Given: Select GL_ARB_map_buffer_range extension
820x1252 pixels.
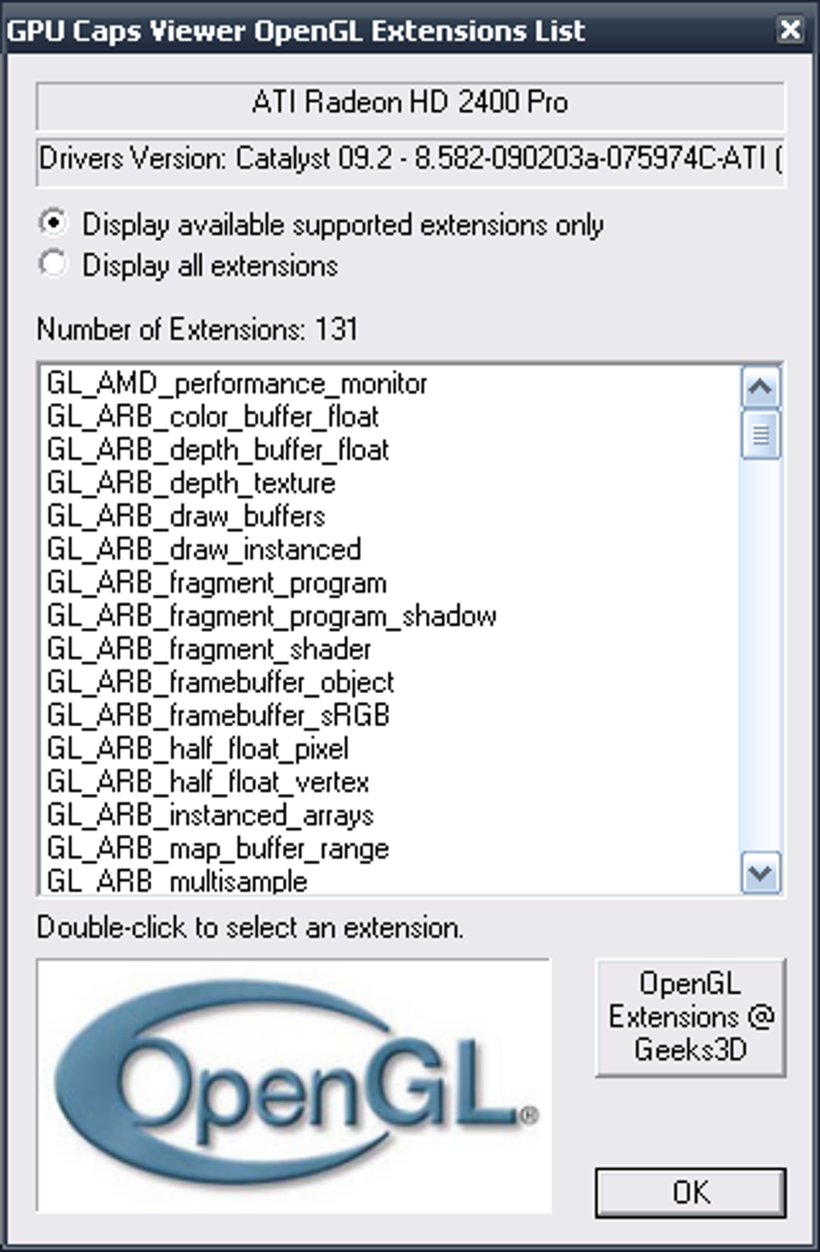Looking at the screenshot, I should 219,849.
